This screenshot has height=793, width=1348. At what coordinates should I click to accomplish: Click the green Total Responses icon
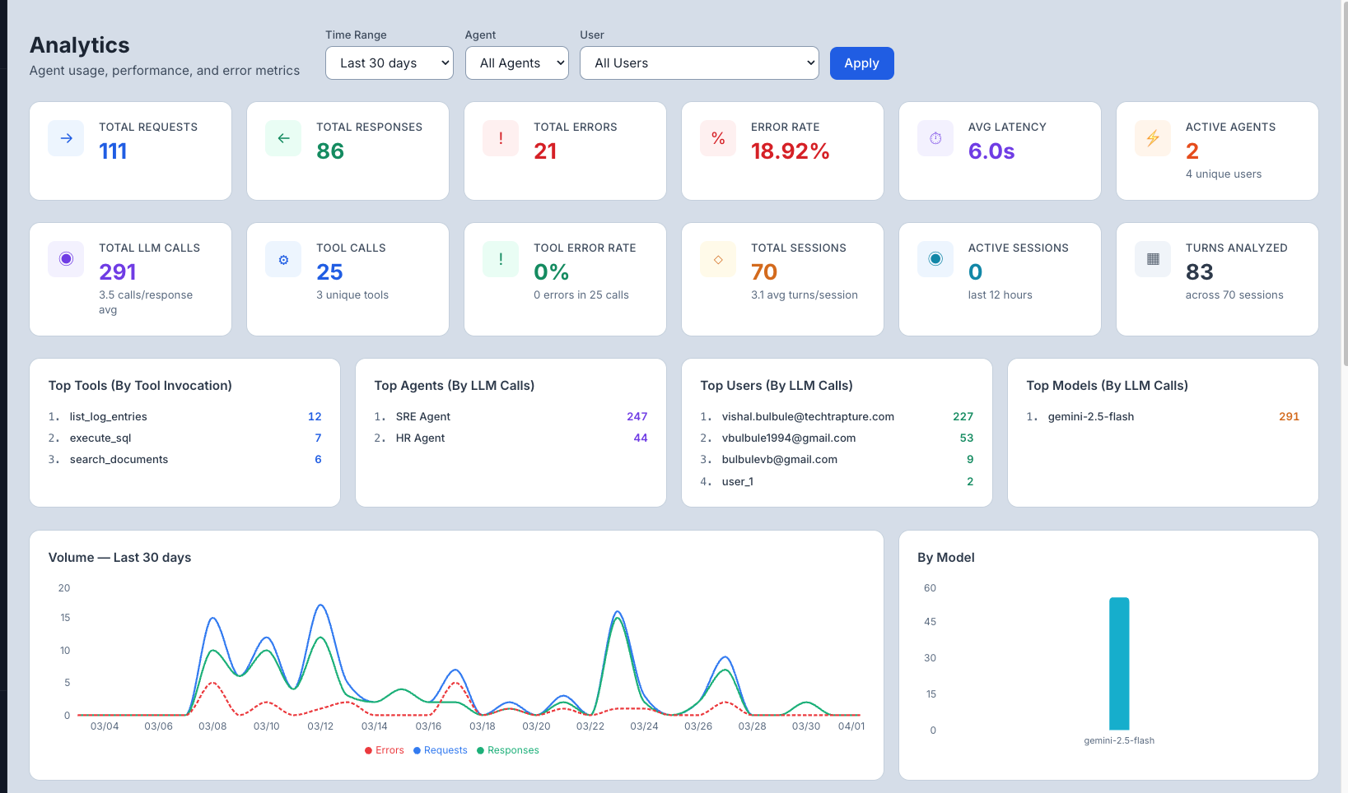tap(282, 138)
